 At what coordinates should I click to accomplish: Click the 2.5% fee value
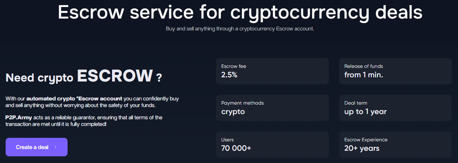[229, 75]
